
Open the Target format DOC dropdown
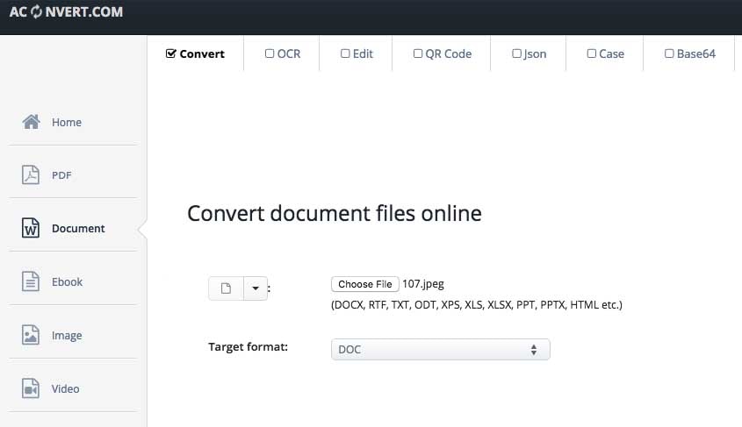(x=440, y=349)
